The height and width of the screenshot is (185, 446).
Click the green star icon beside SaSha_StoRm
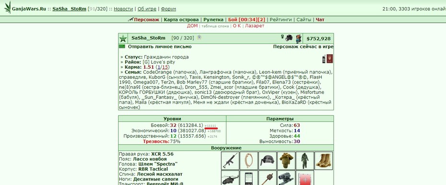click(x=123, y=38)
